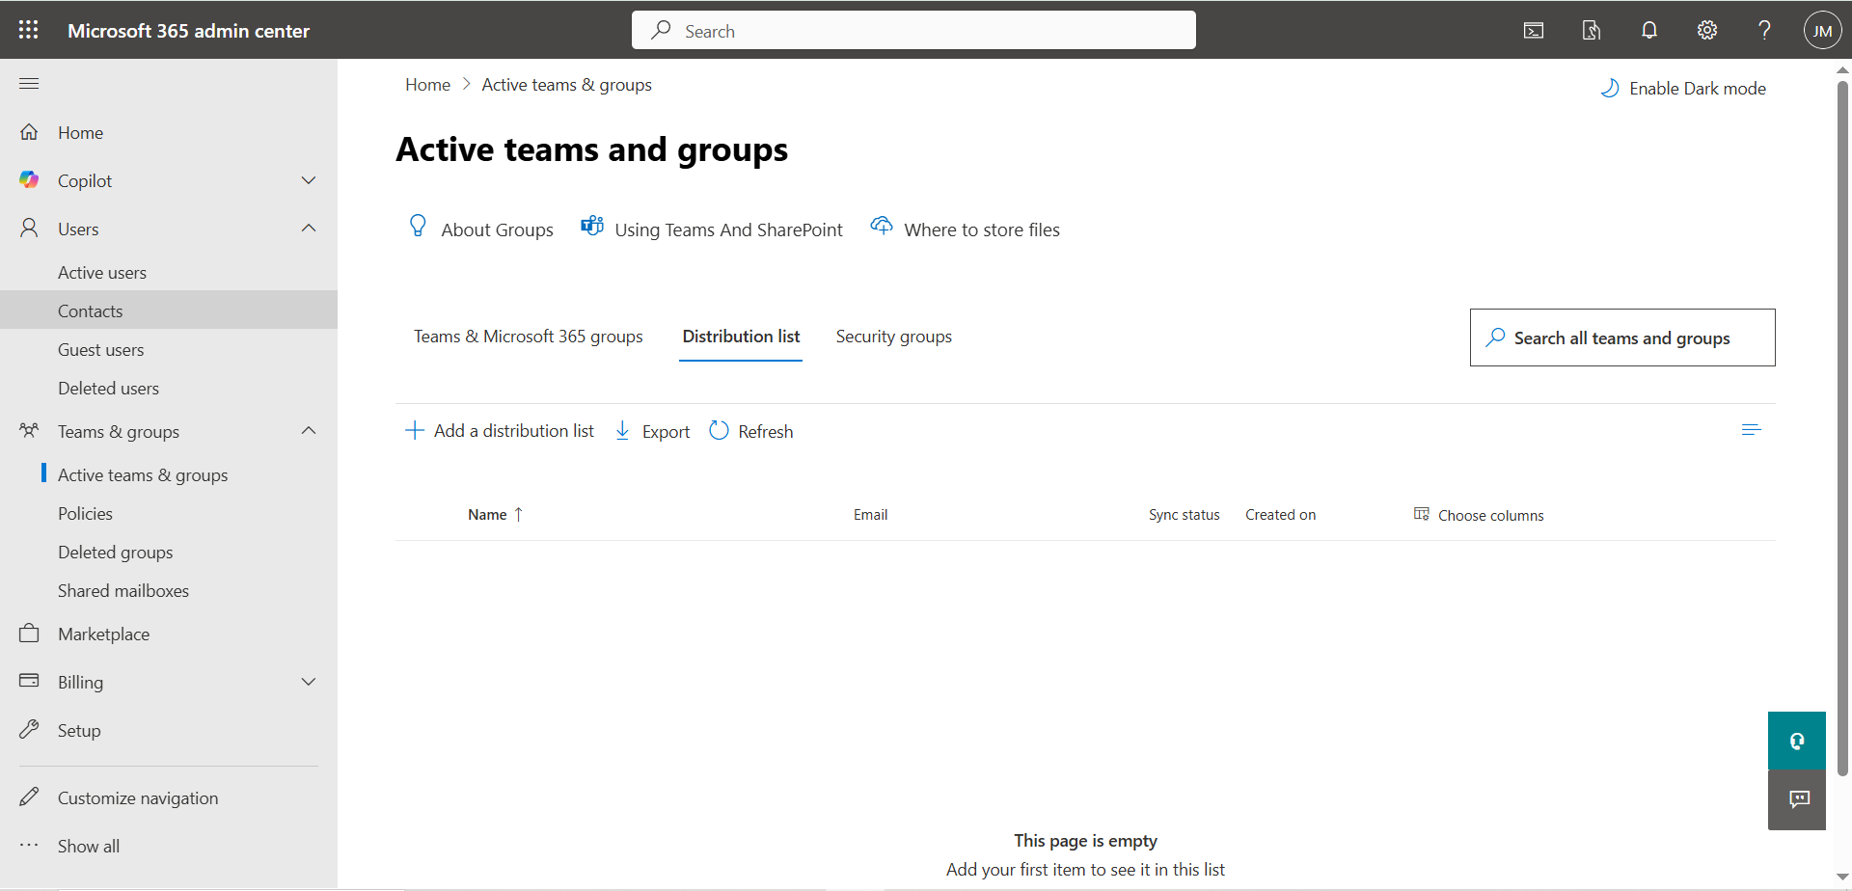This screenshot has height=891, width=1852.
Task: Click the Export button label
Action: pos(666,432)
